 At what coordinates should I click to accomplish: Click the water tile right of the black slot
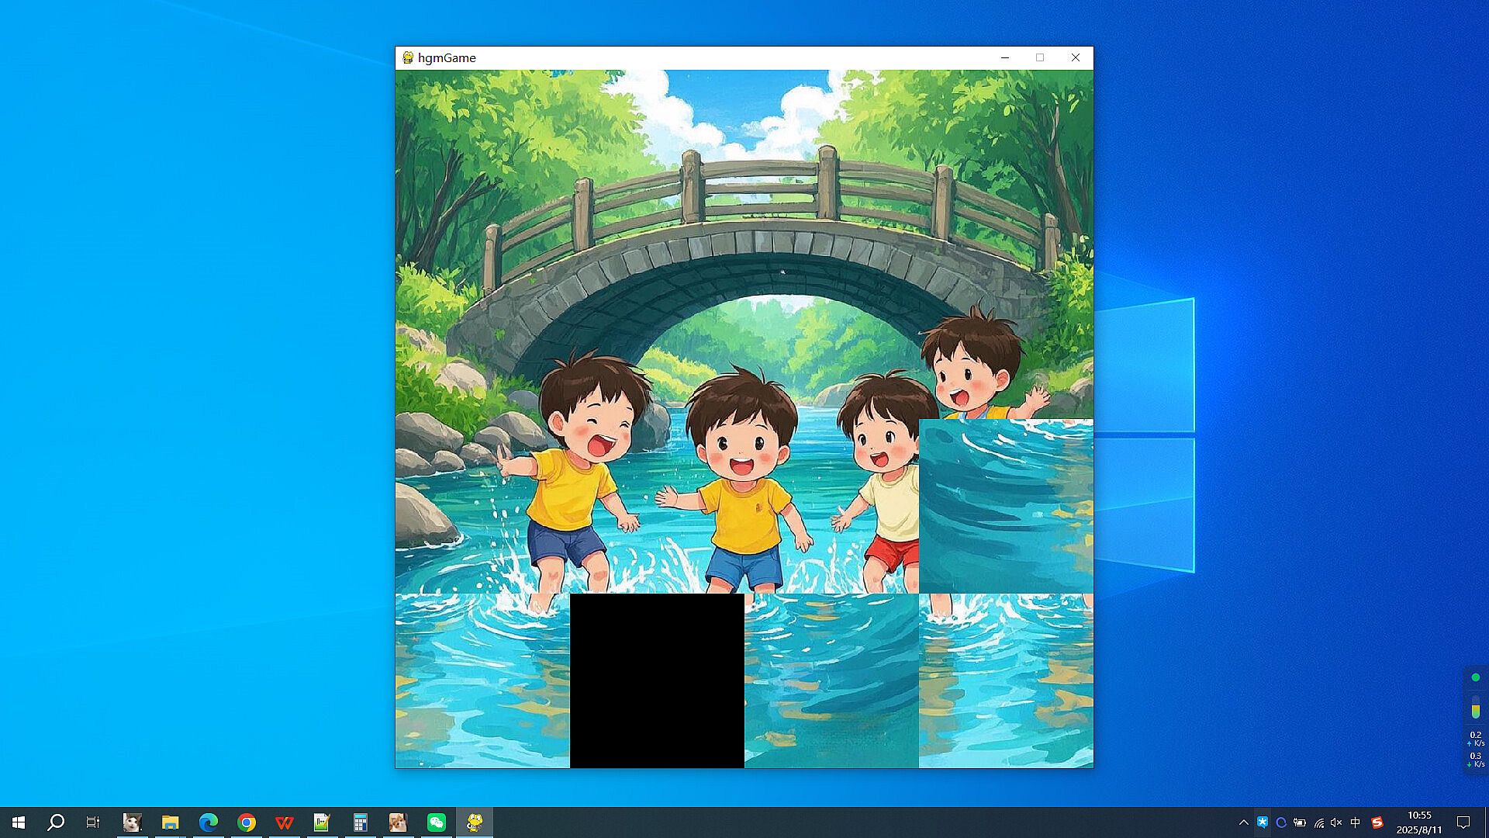point(831,680)
